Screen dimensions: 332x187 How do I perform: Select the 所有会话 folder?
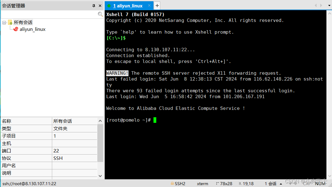tap(23, 23)
